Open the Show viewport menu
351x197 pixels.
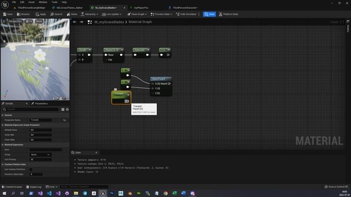click(39, 21)
